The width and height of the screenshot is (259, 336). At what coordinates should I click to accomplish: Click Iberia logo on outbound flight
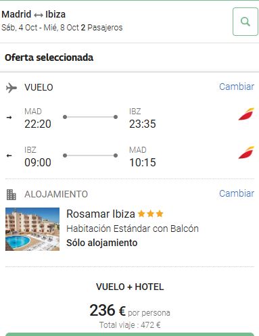[246, 114]
